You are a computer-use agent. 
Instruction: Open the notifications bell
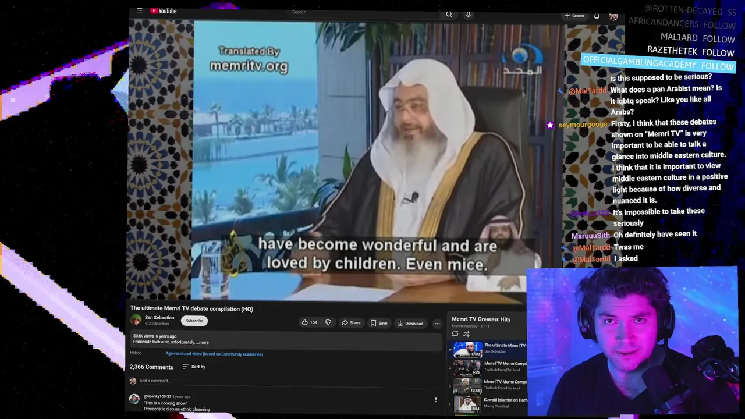point(597,16)
